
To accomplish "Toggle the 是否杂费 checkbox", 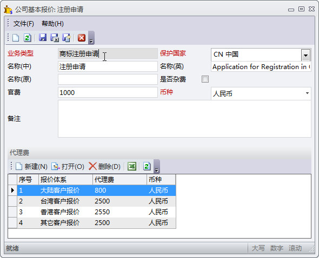I will (205, 79).
